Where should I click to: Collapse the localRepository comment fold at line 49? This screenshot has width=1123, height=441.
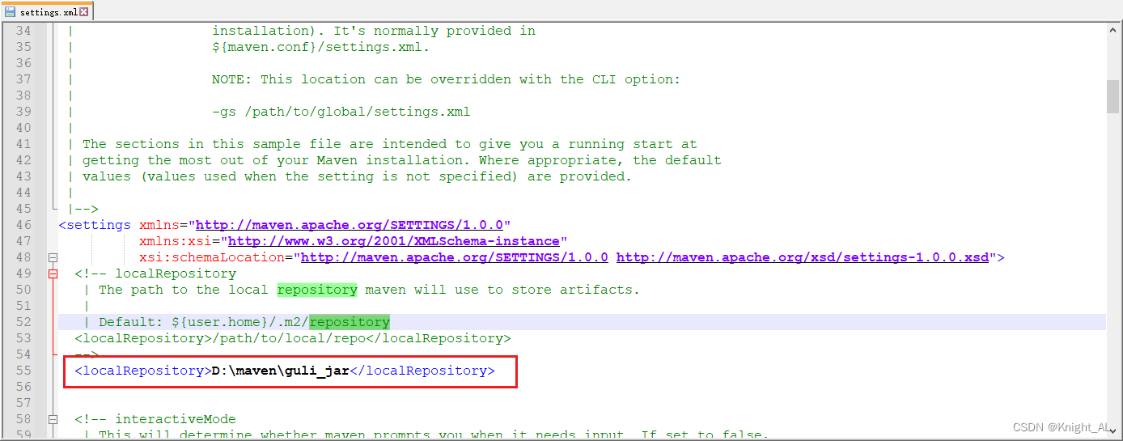[x=53, y=274]
